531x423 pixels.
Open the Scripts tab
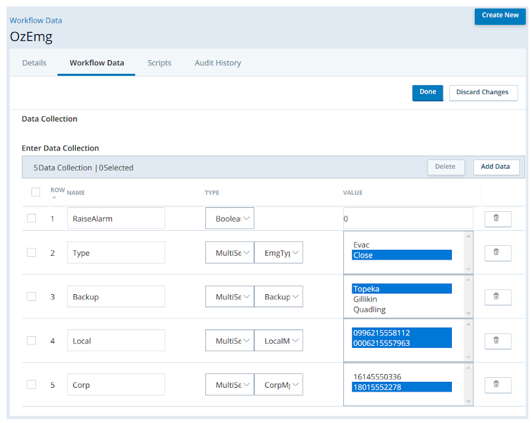(159, 63)
